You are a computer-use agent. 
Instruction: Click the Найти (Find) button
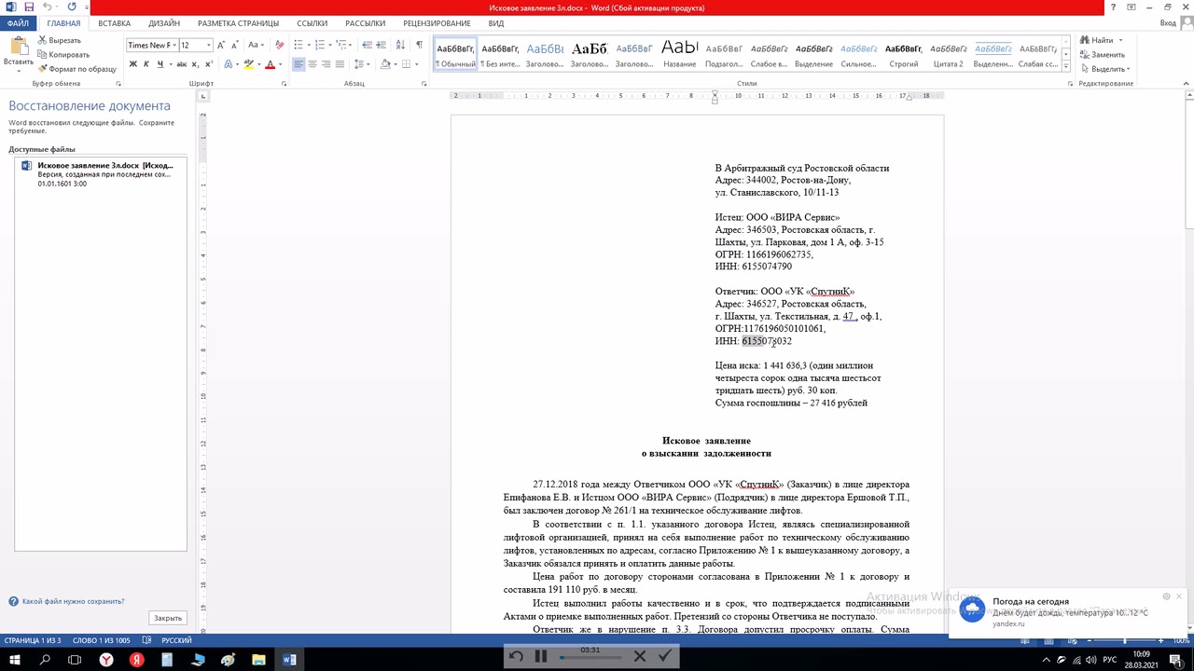1098,40
